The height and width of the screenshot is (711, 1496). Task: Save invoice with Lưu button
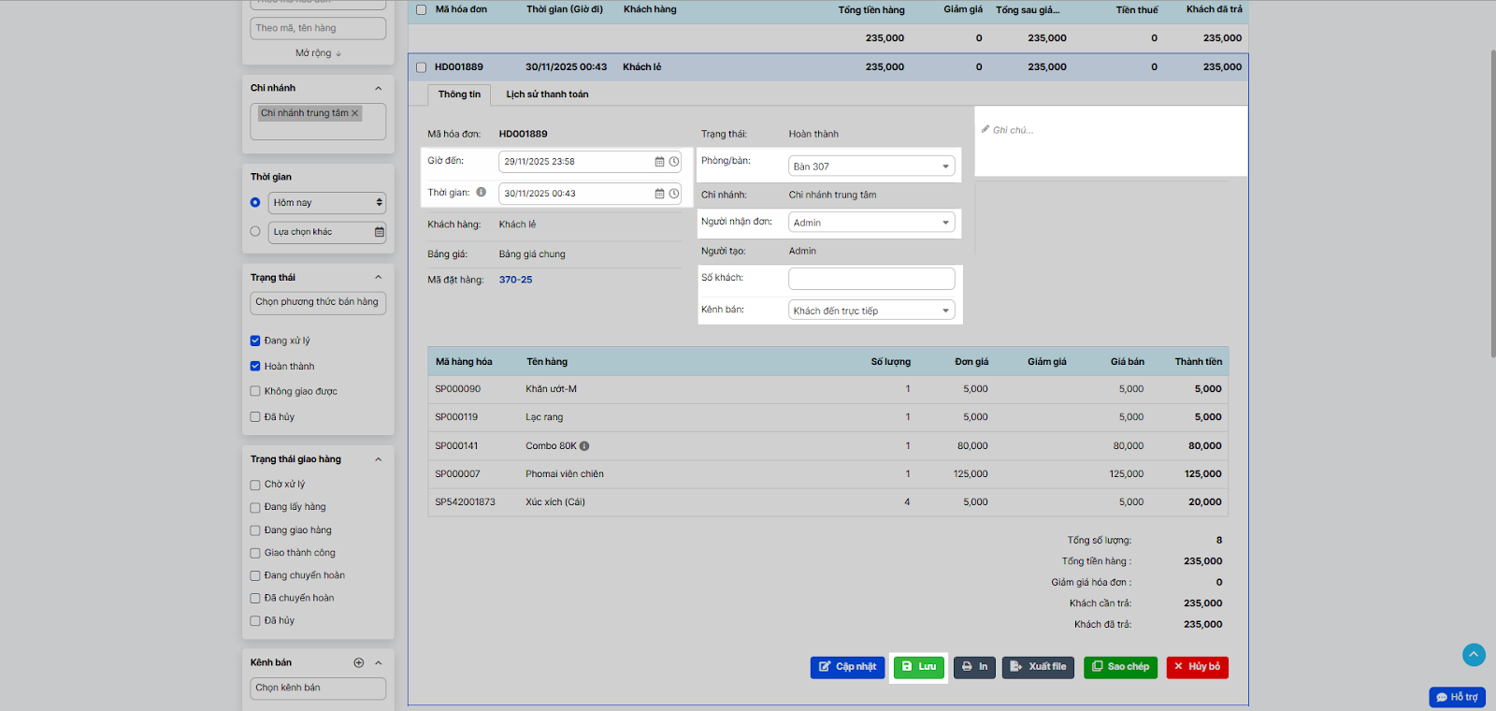[918, 667]
